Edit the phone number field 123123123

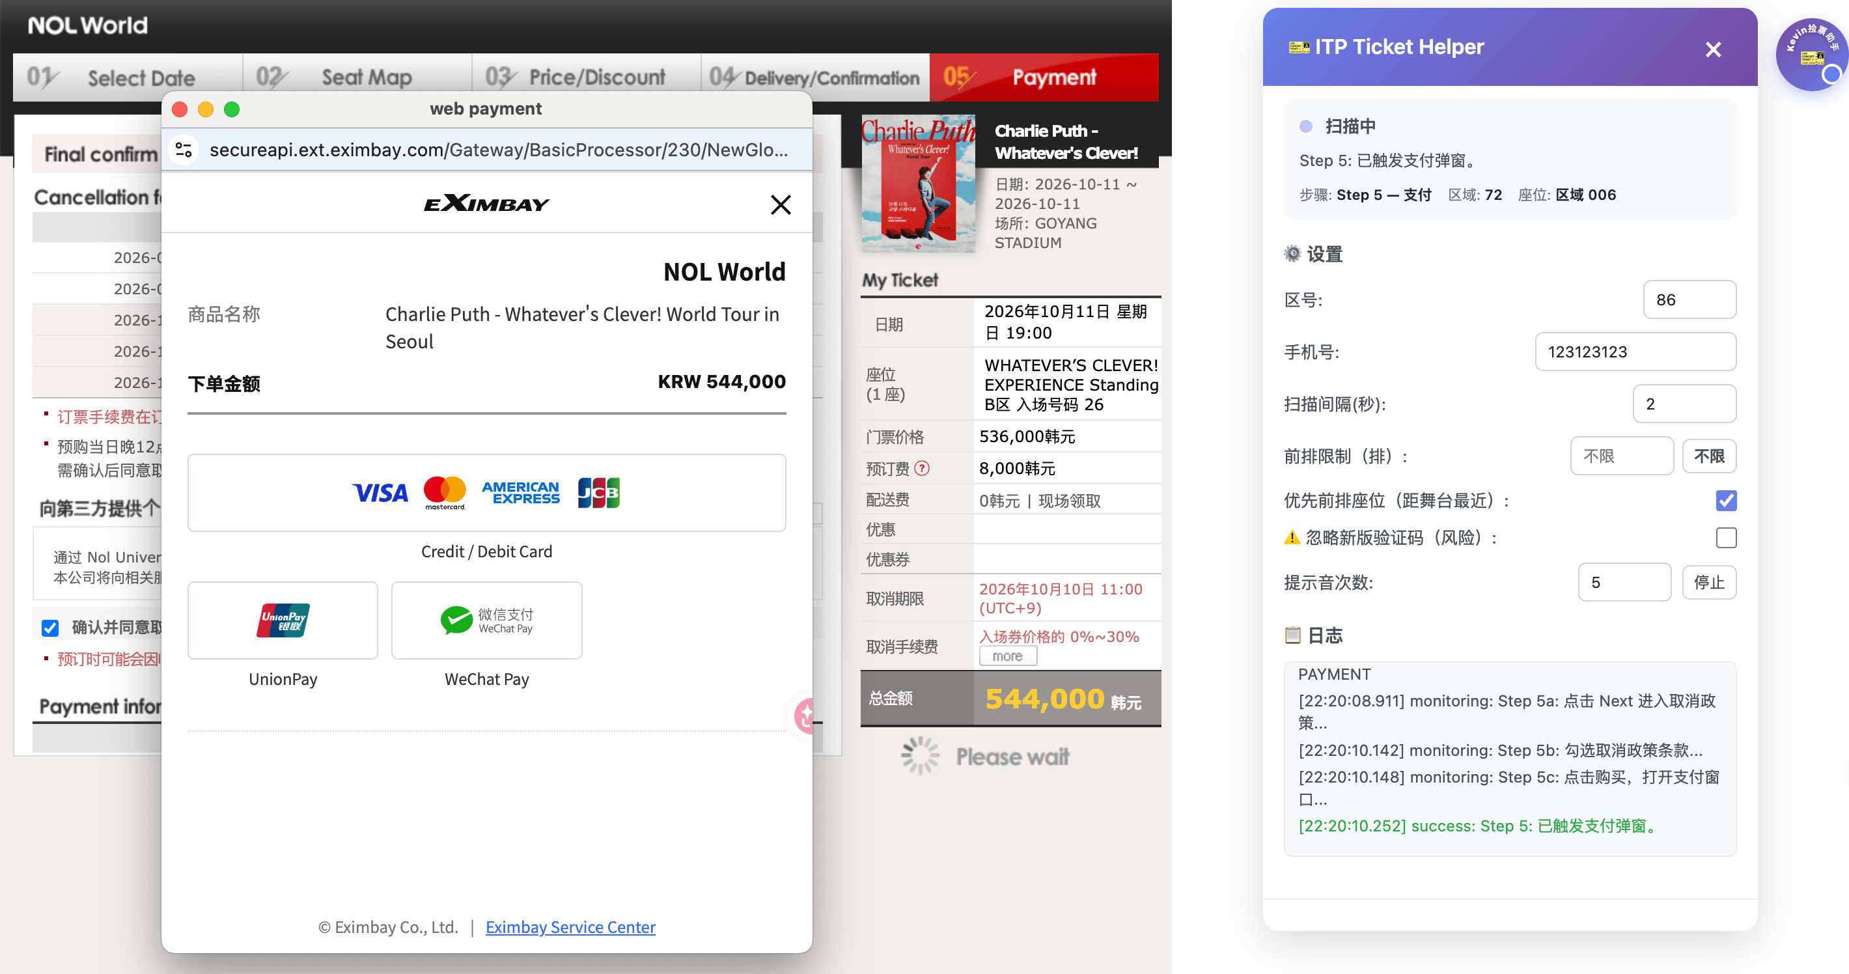point(1635,352)
